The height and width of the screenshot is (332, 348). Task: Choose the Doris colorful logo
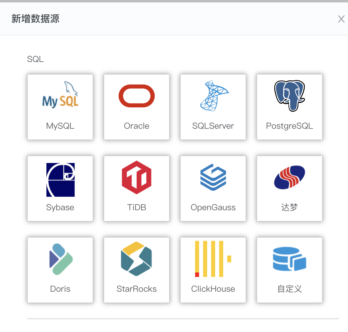(61, 259)
